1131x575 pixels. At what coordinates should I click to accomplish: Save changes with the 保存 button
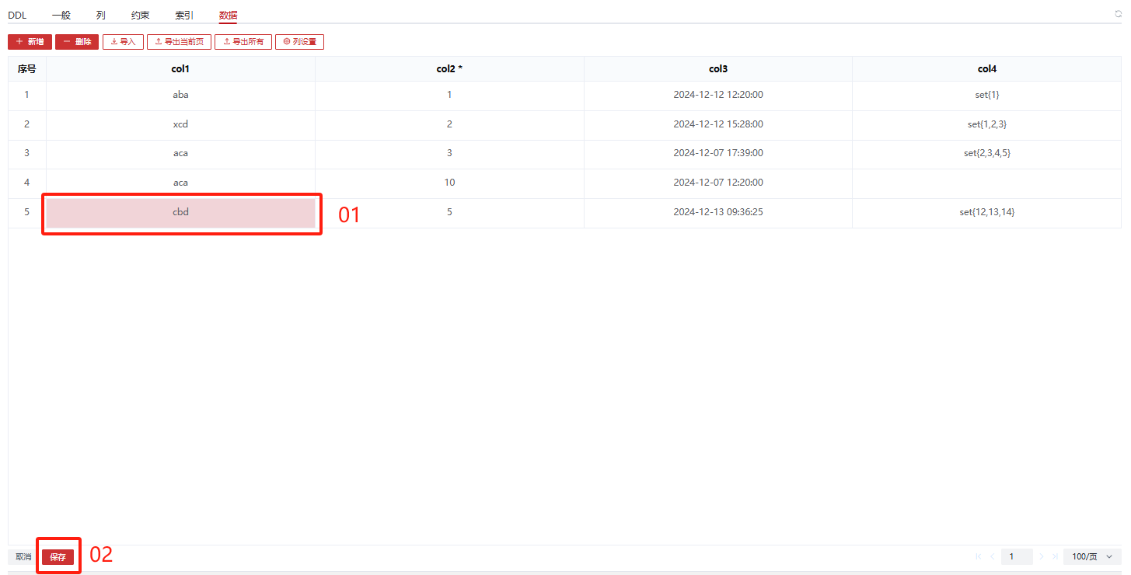[x=58, y=557]
